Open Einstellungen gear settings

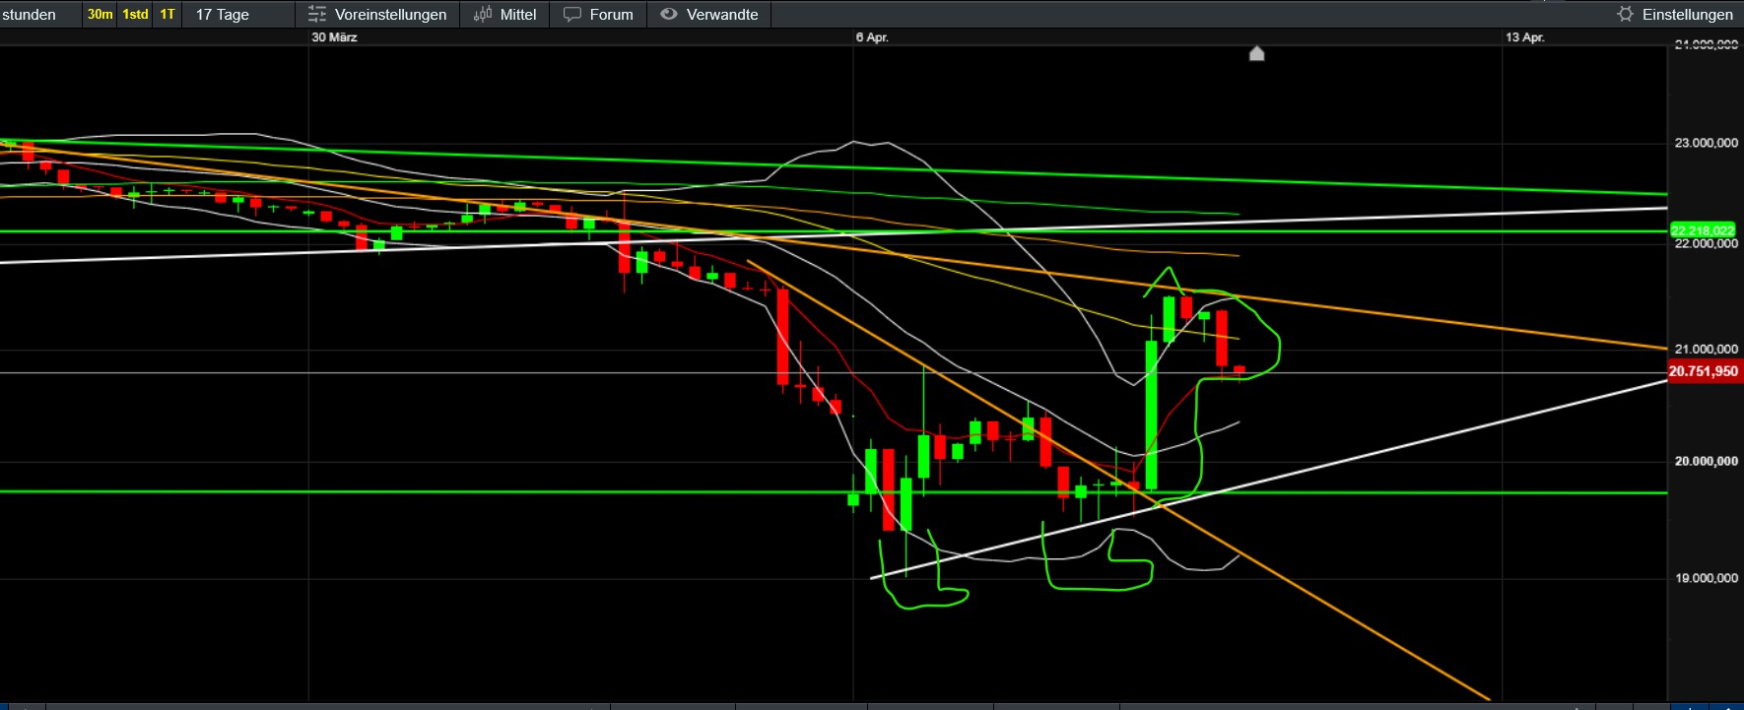pos(1676,14)
